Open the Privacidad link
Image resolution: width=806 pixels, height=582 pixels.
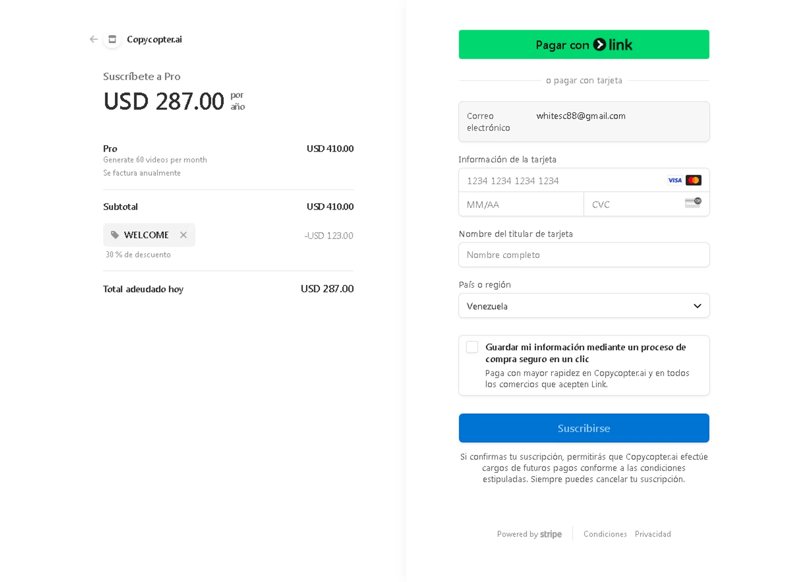pyautogui.click(x=653, y=534)
